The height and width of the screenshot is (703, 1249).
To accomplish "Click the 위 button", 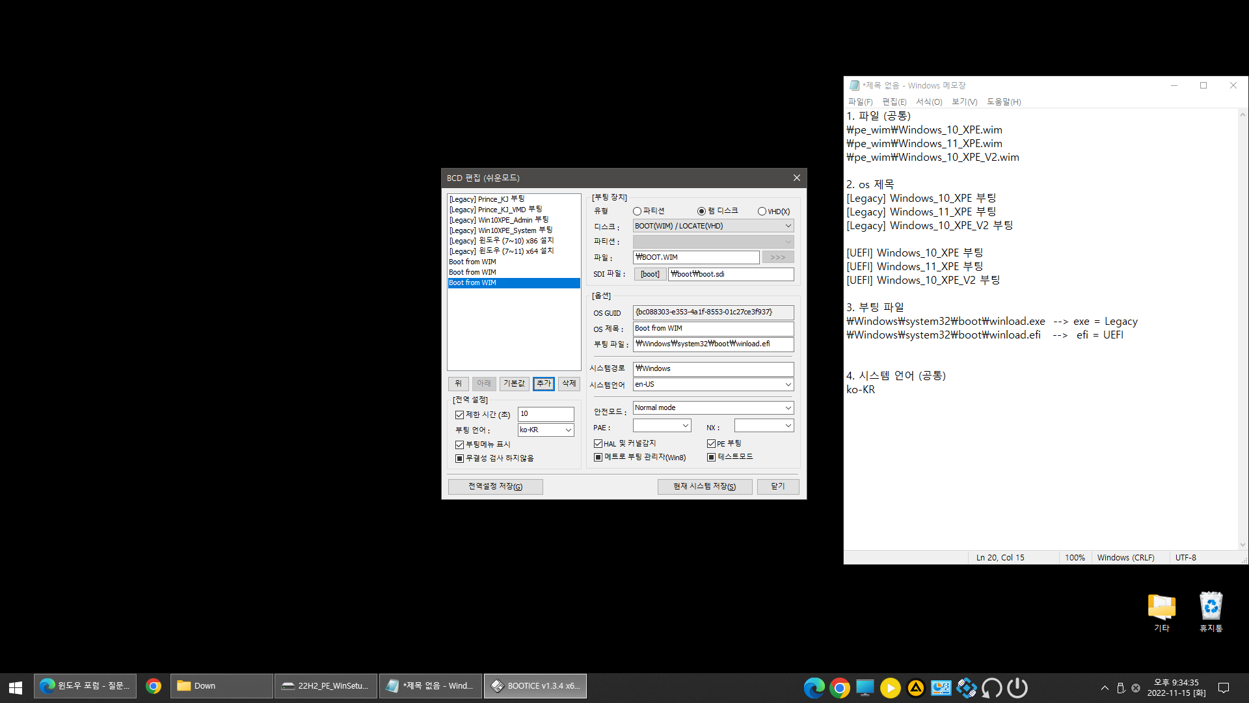I will (x=459, y=384).
